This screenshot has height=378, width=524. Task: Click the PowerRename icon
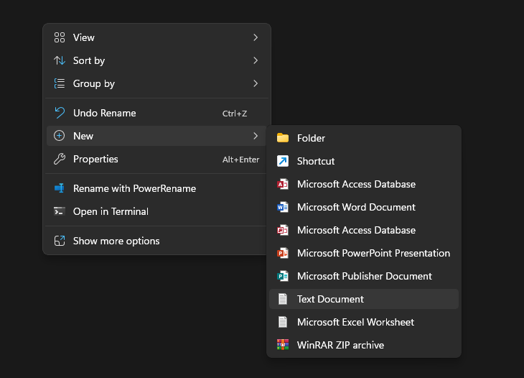pyautogui.click(x=60, y=188)
